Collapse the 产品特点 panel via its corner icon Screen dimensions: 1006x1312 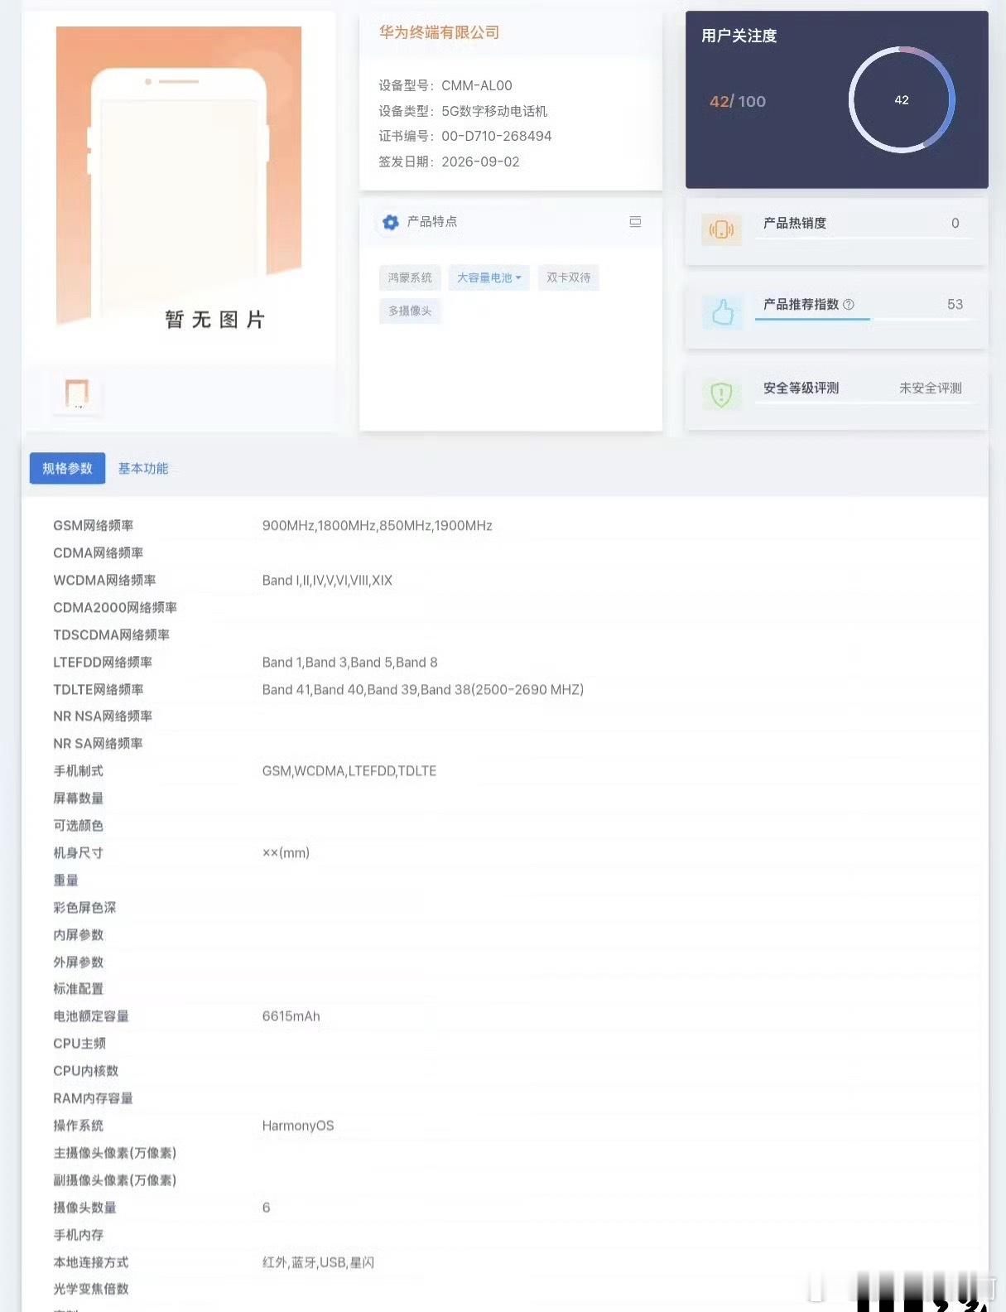pos(635,222)
